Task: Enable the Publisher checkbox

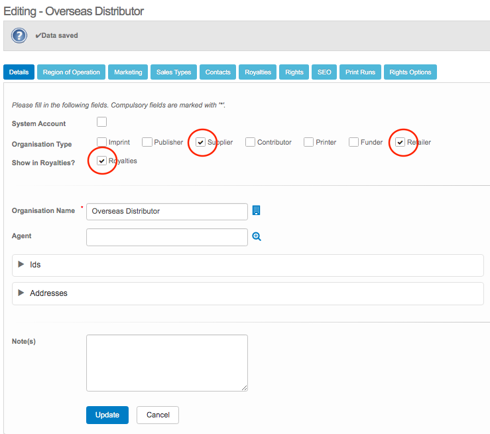Action: point(147,142)
